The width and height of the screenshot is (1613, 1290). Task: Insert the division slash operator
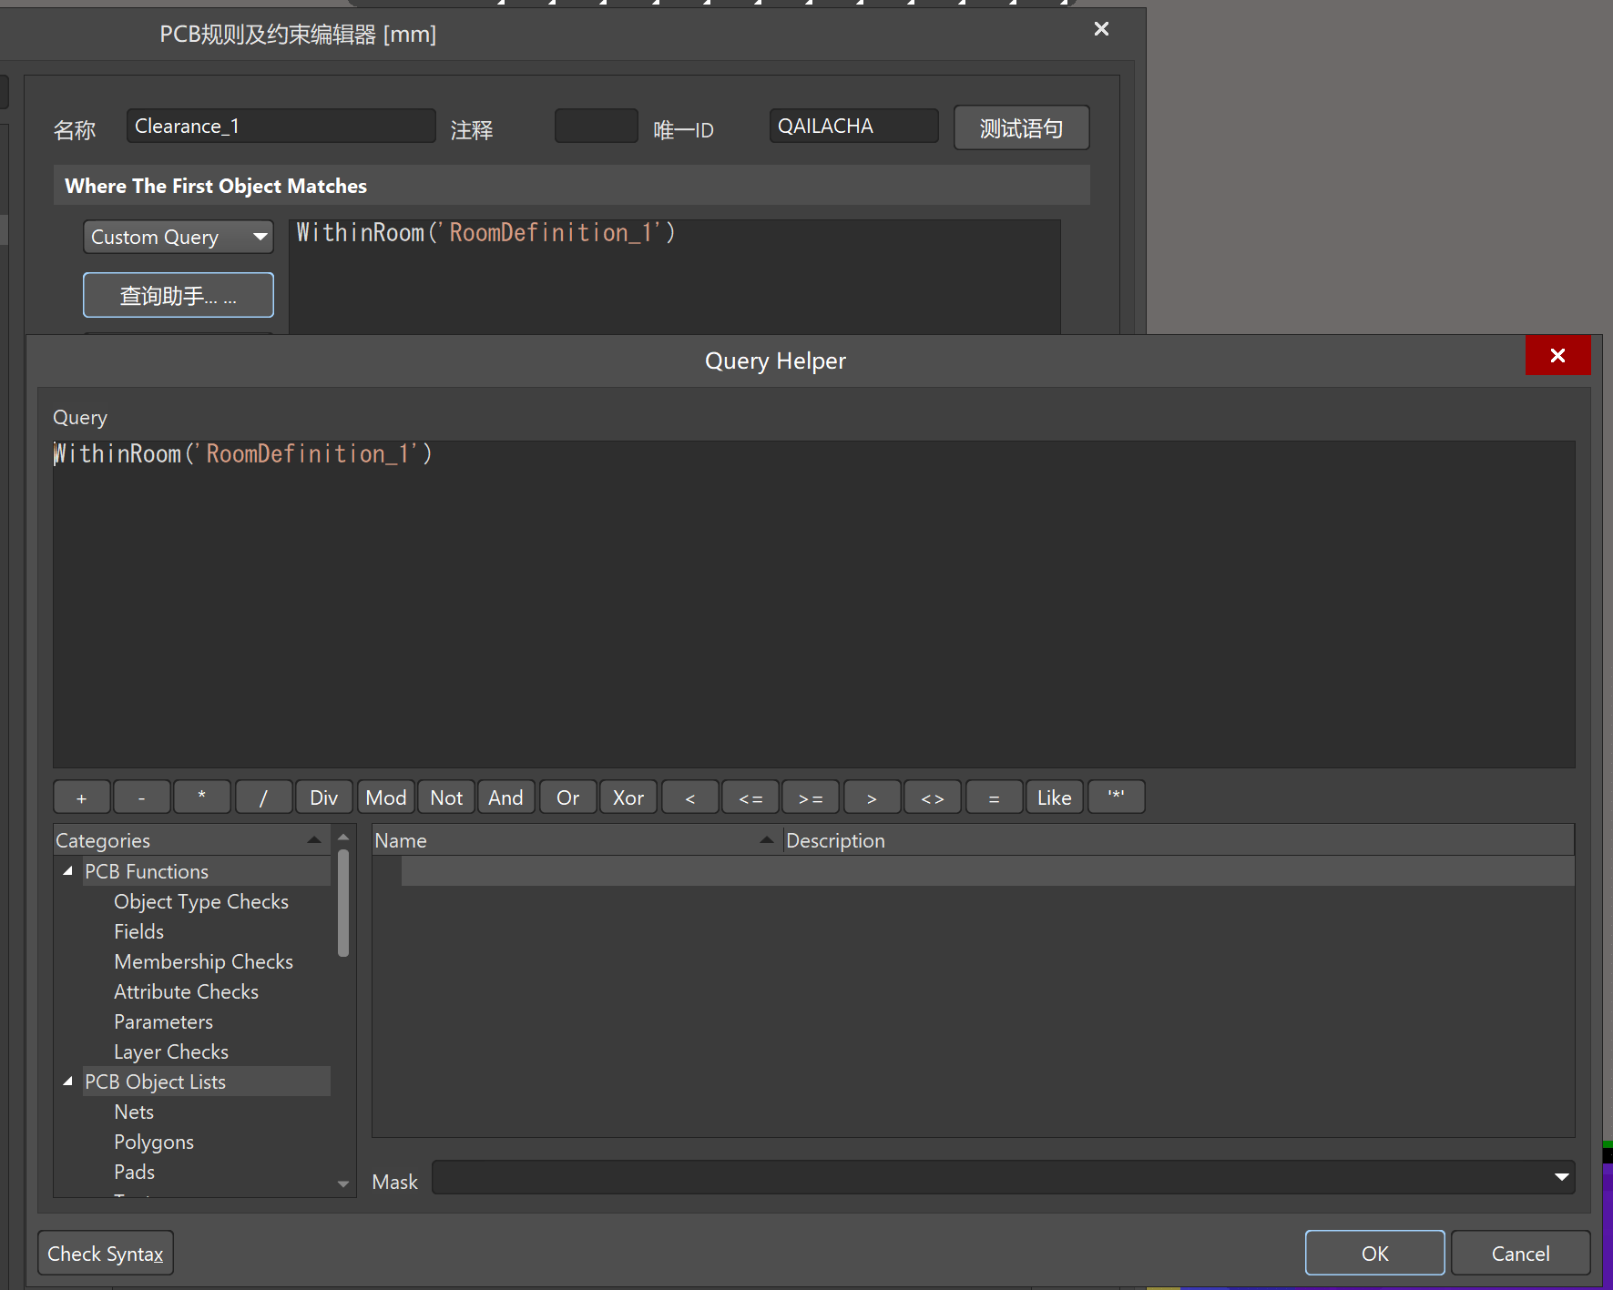coord(263,797)
